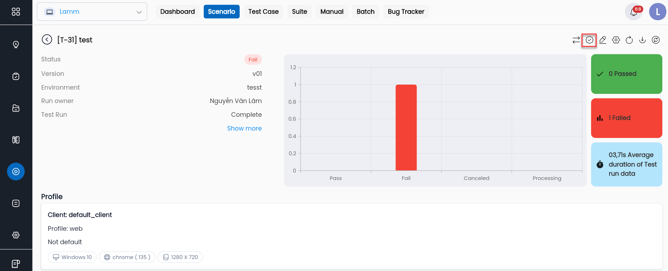Click the run owner name Nguyễn Văn Lâm
This screenshot has width=668, height=271.
236,101
